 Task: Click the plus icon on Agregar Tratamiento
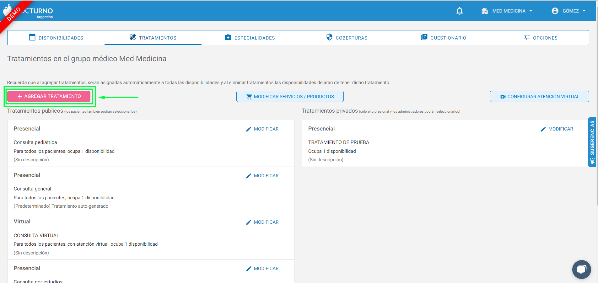click(x=20, y=96)
